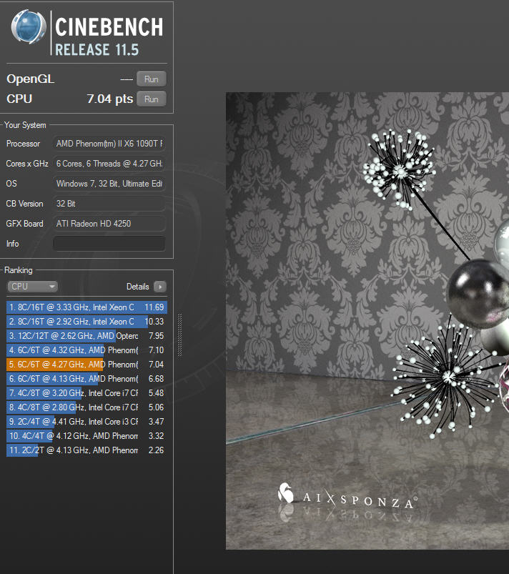The height and width of the screenshot is (574, 509).
Task: Click the CPU score 7.04 pts
Action: click(x=110, y=99)
